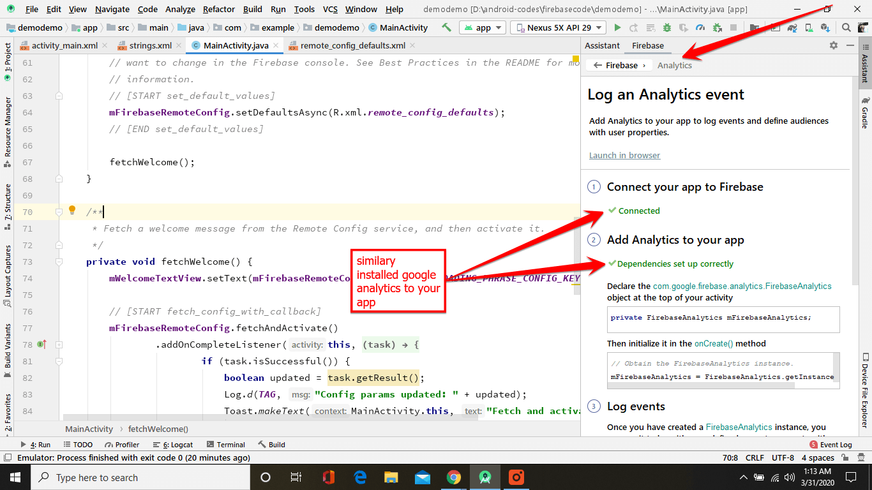This screenshot has height=490, width=872.
Task: Click the gutter override icon on line 78
Action: [42, 345]
